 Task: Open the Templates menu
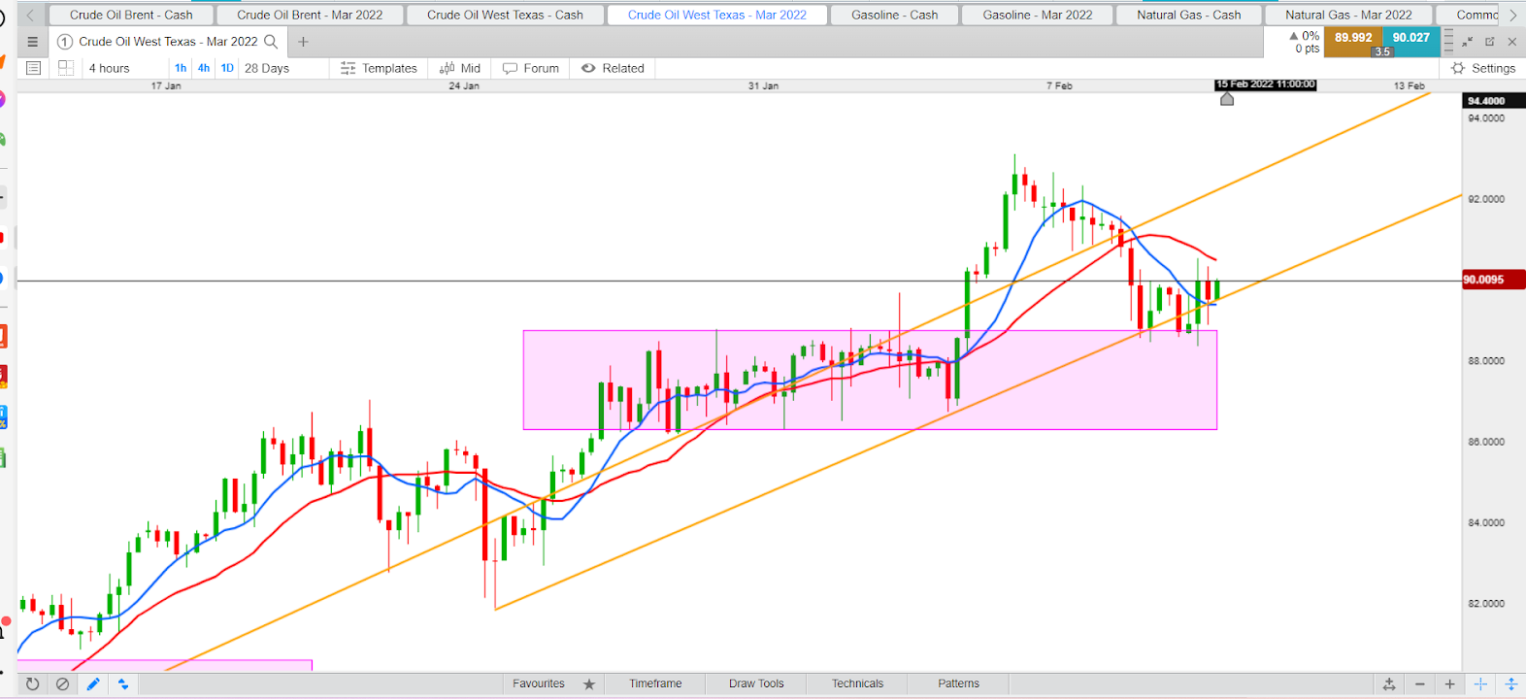click(379, 68)
